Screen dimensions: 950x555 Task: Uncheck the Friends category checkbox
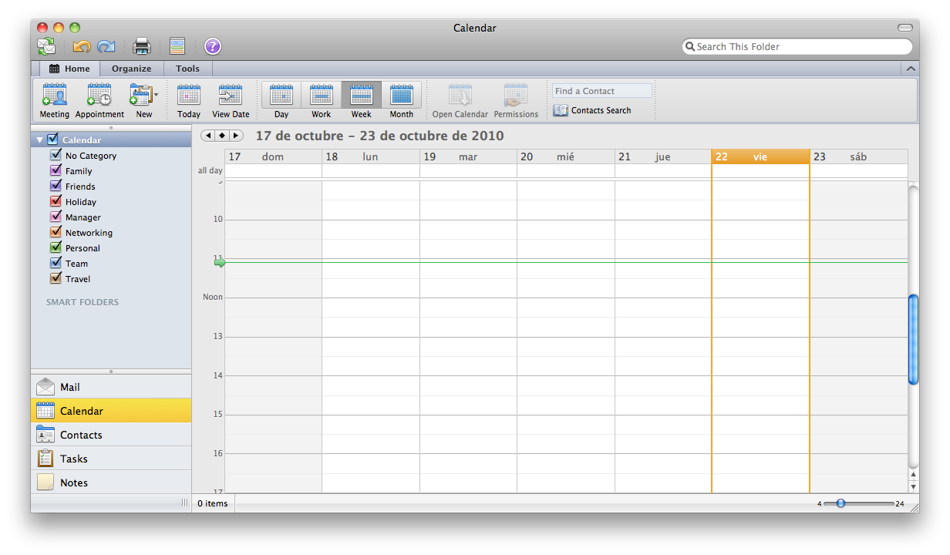click(x=56, y=186)
